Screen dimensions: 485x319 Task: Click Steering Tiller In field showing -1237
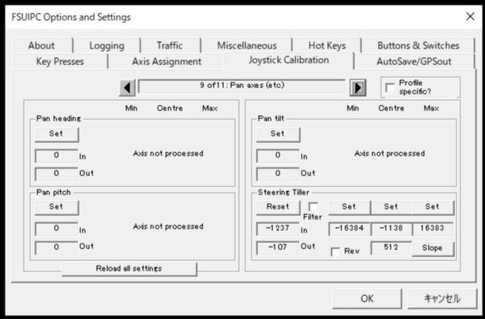coord(278,229)
